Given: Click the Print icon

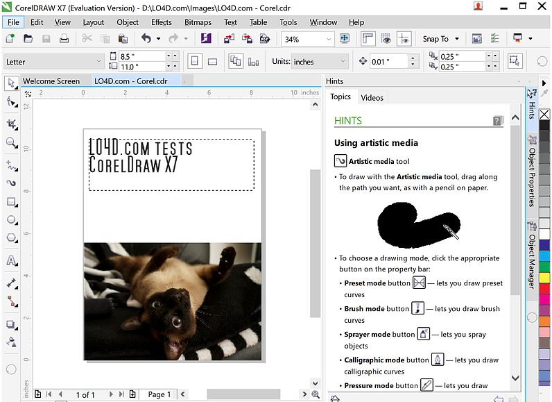Looking at the screenshot, I should coord(64,38).
